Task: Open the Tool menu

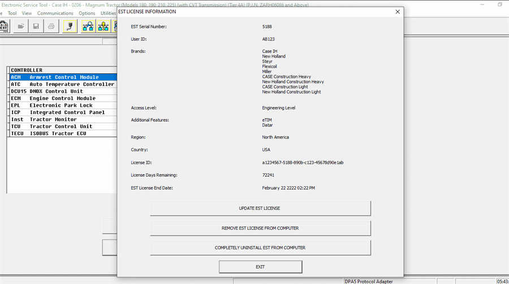Action: tap(12, 14)
